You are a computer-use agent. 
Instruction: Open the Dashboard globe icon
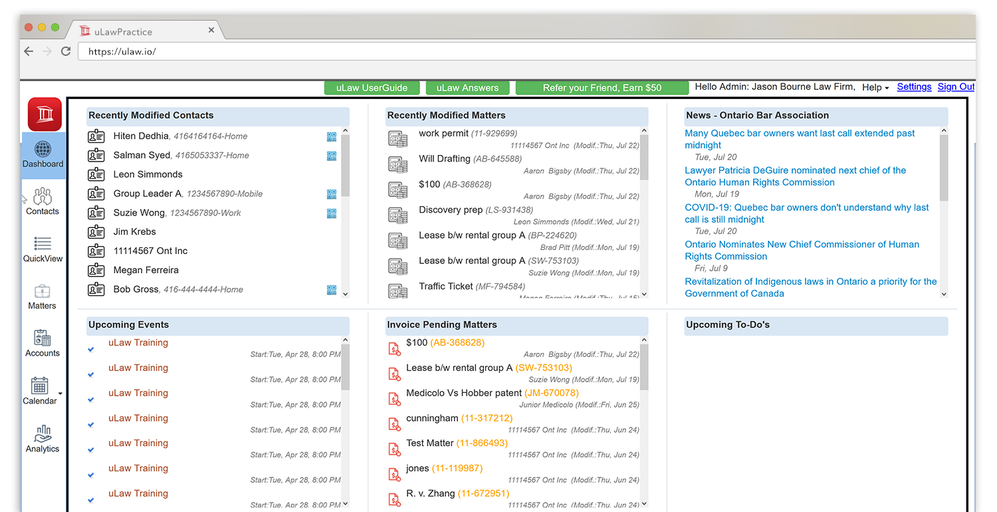click(43, 149)
